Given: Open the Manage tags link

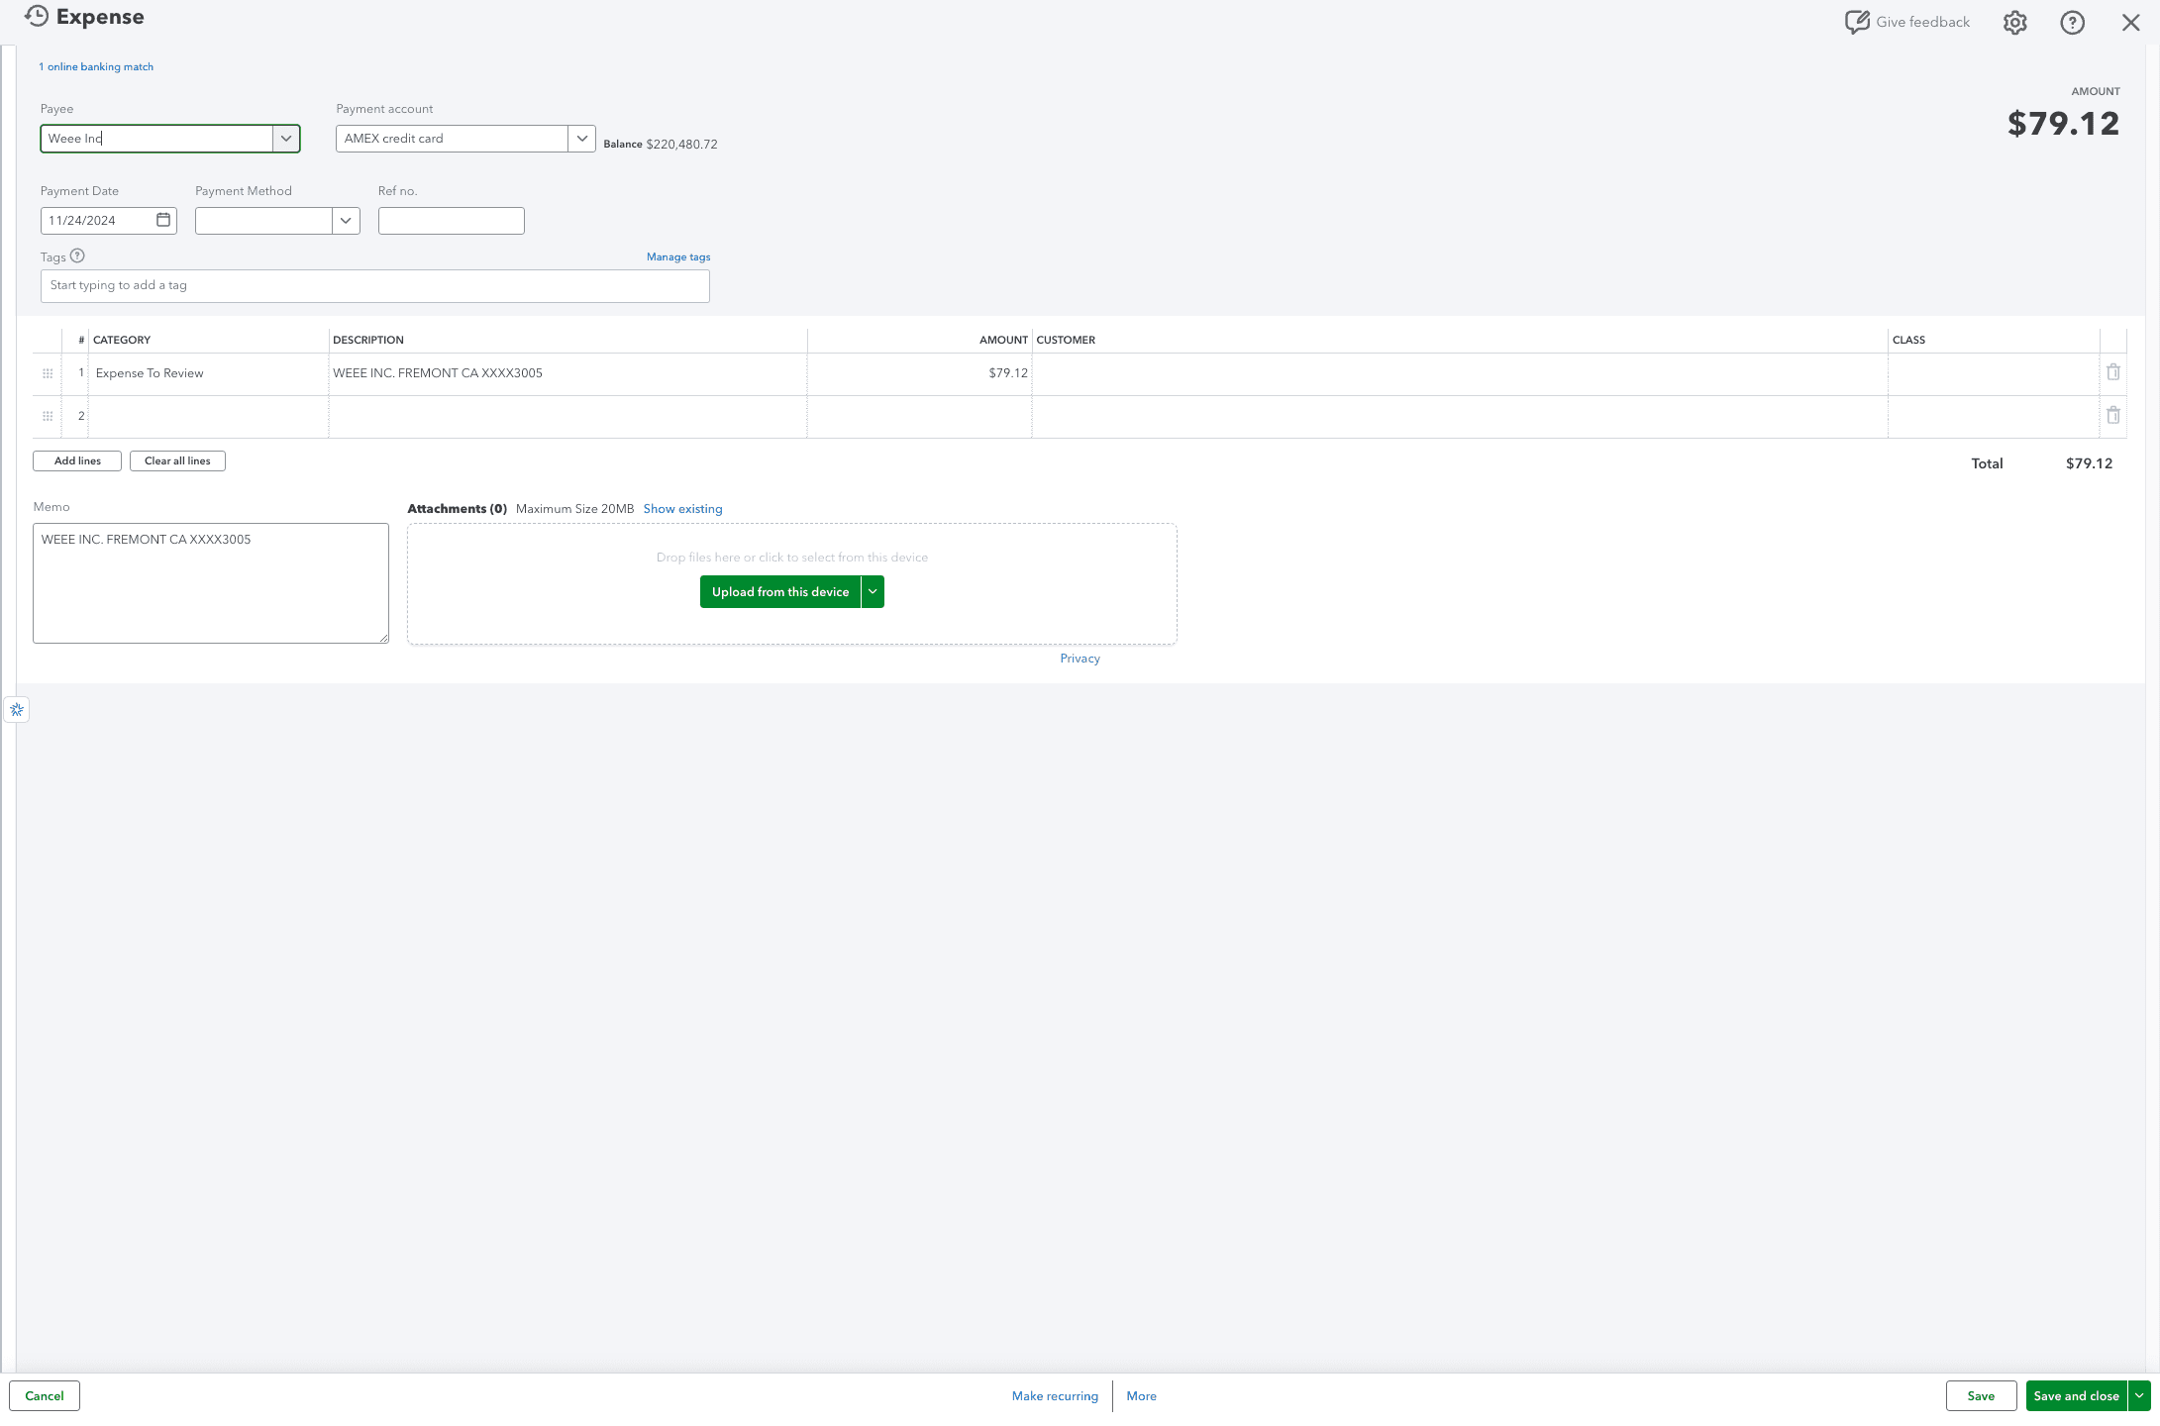Looking at the screenshot, I should tap(677, 256).
